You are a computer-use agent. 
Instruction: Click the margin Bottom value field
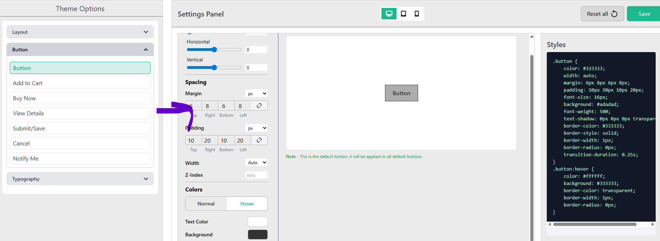coord(226,106)
